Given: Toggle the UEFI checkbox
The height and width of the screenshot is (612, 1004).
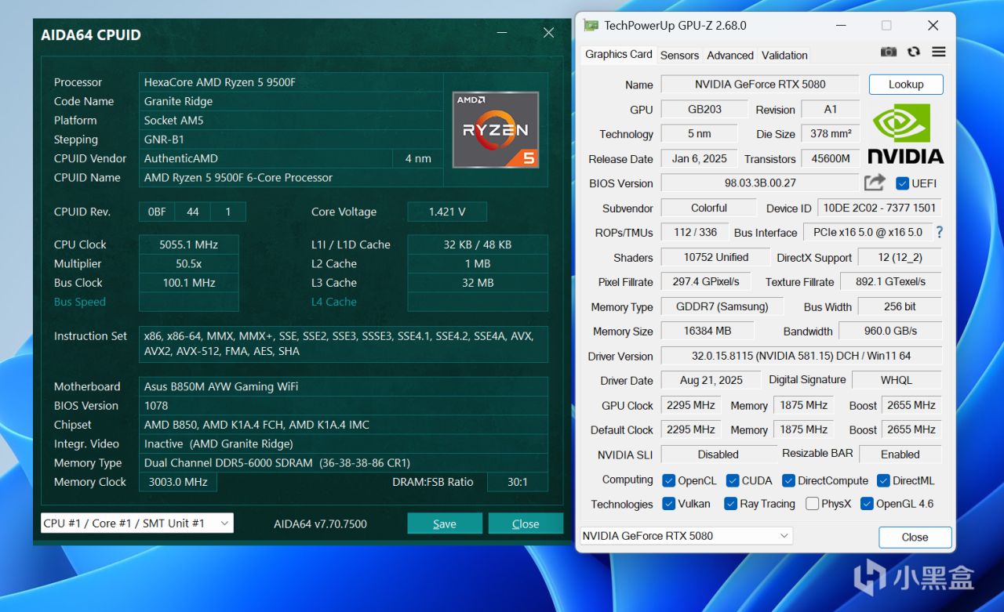Looking at the screenshot, I should pyautogui.click(x=902, y=183).
